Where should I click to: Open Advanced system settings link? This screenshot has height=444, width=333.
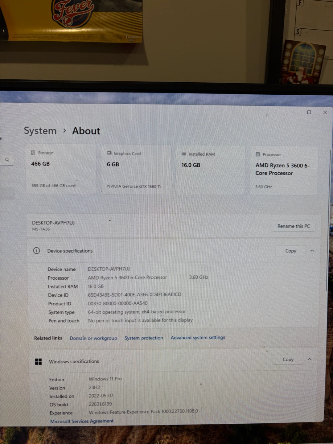tap(198, 337)
